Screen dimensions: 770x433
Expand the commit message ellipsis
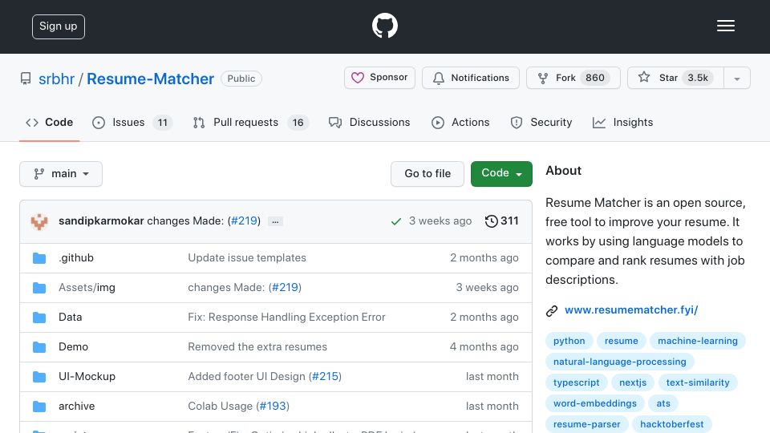pos(275,221)
